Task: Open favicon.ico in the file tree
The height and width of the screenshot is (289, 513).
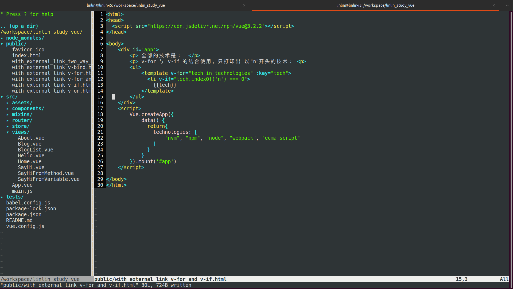Action: [x=28, y=50]
